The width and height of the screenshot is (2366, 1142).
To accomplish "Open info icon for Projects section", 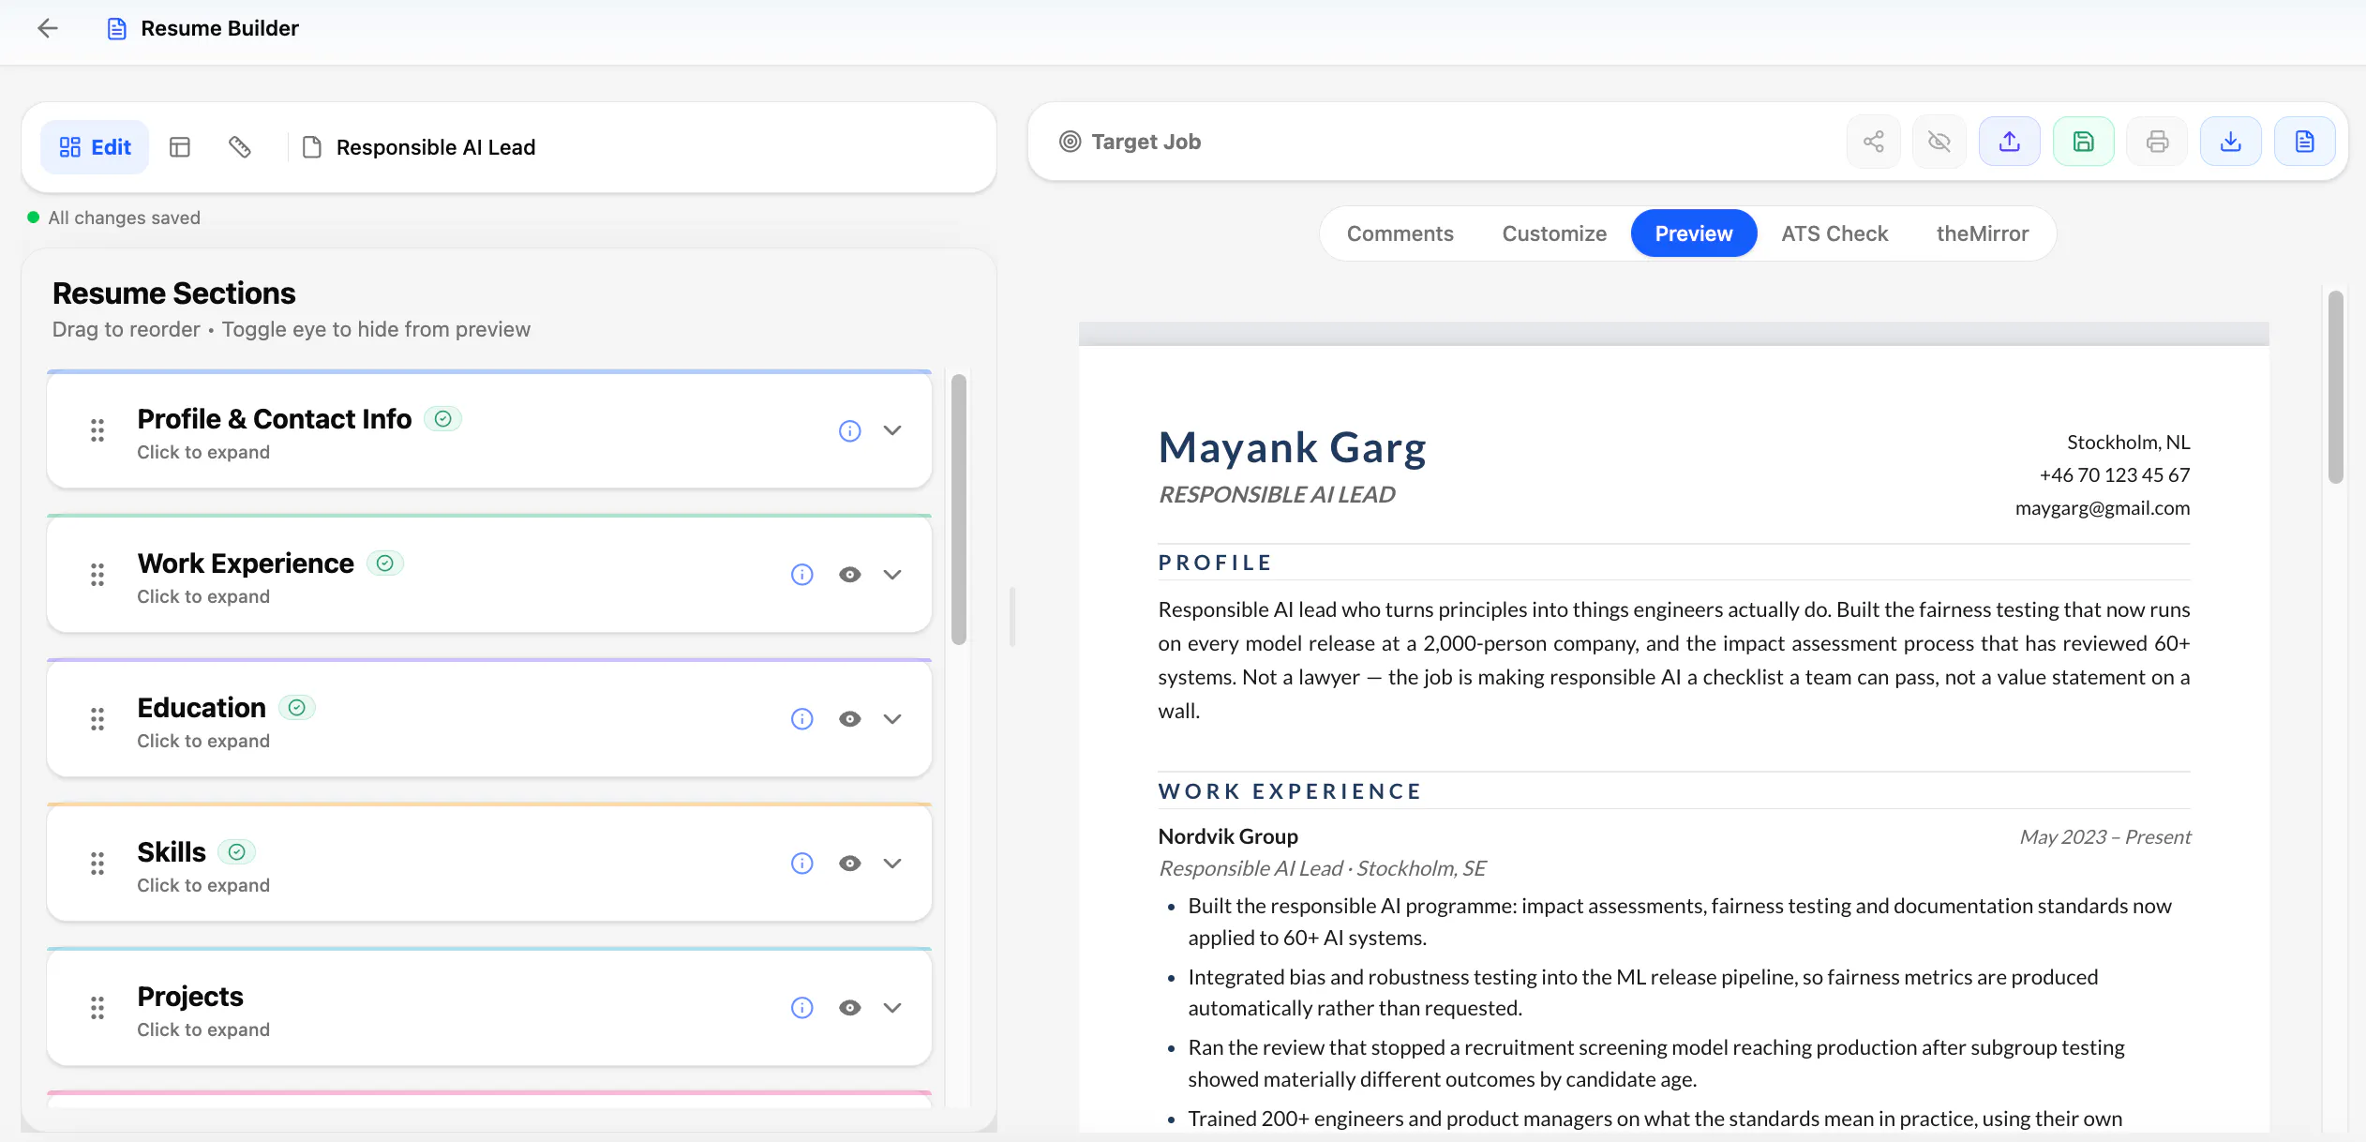I will 802,1008.
